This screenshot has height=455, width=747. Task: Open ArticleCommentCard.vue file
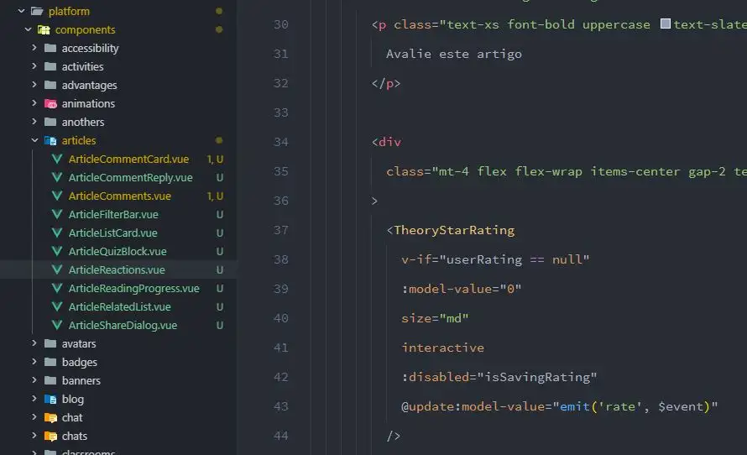pyautogui.click(x=128, y=160)
